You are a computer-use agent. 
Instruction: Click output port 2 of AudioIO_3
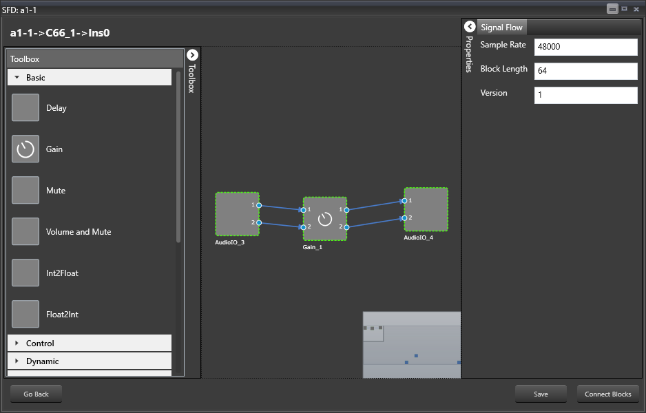click(259, 223)
